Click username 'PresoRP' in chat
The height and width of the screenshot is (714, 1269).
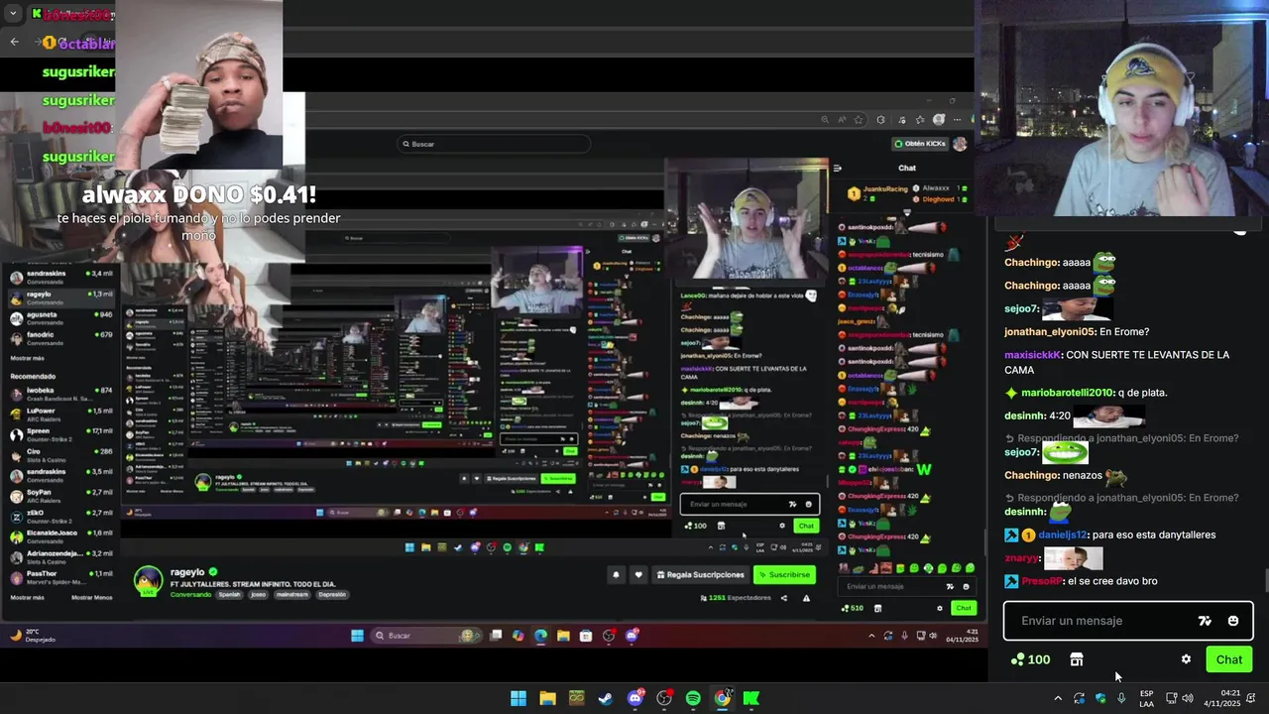1040,581
